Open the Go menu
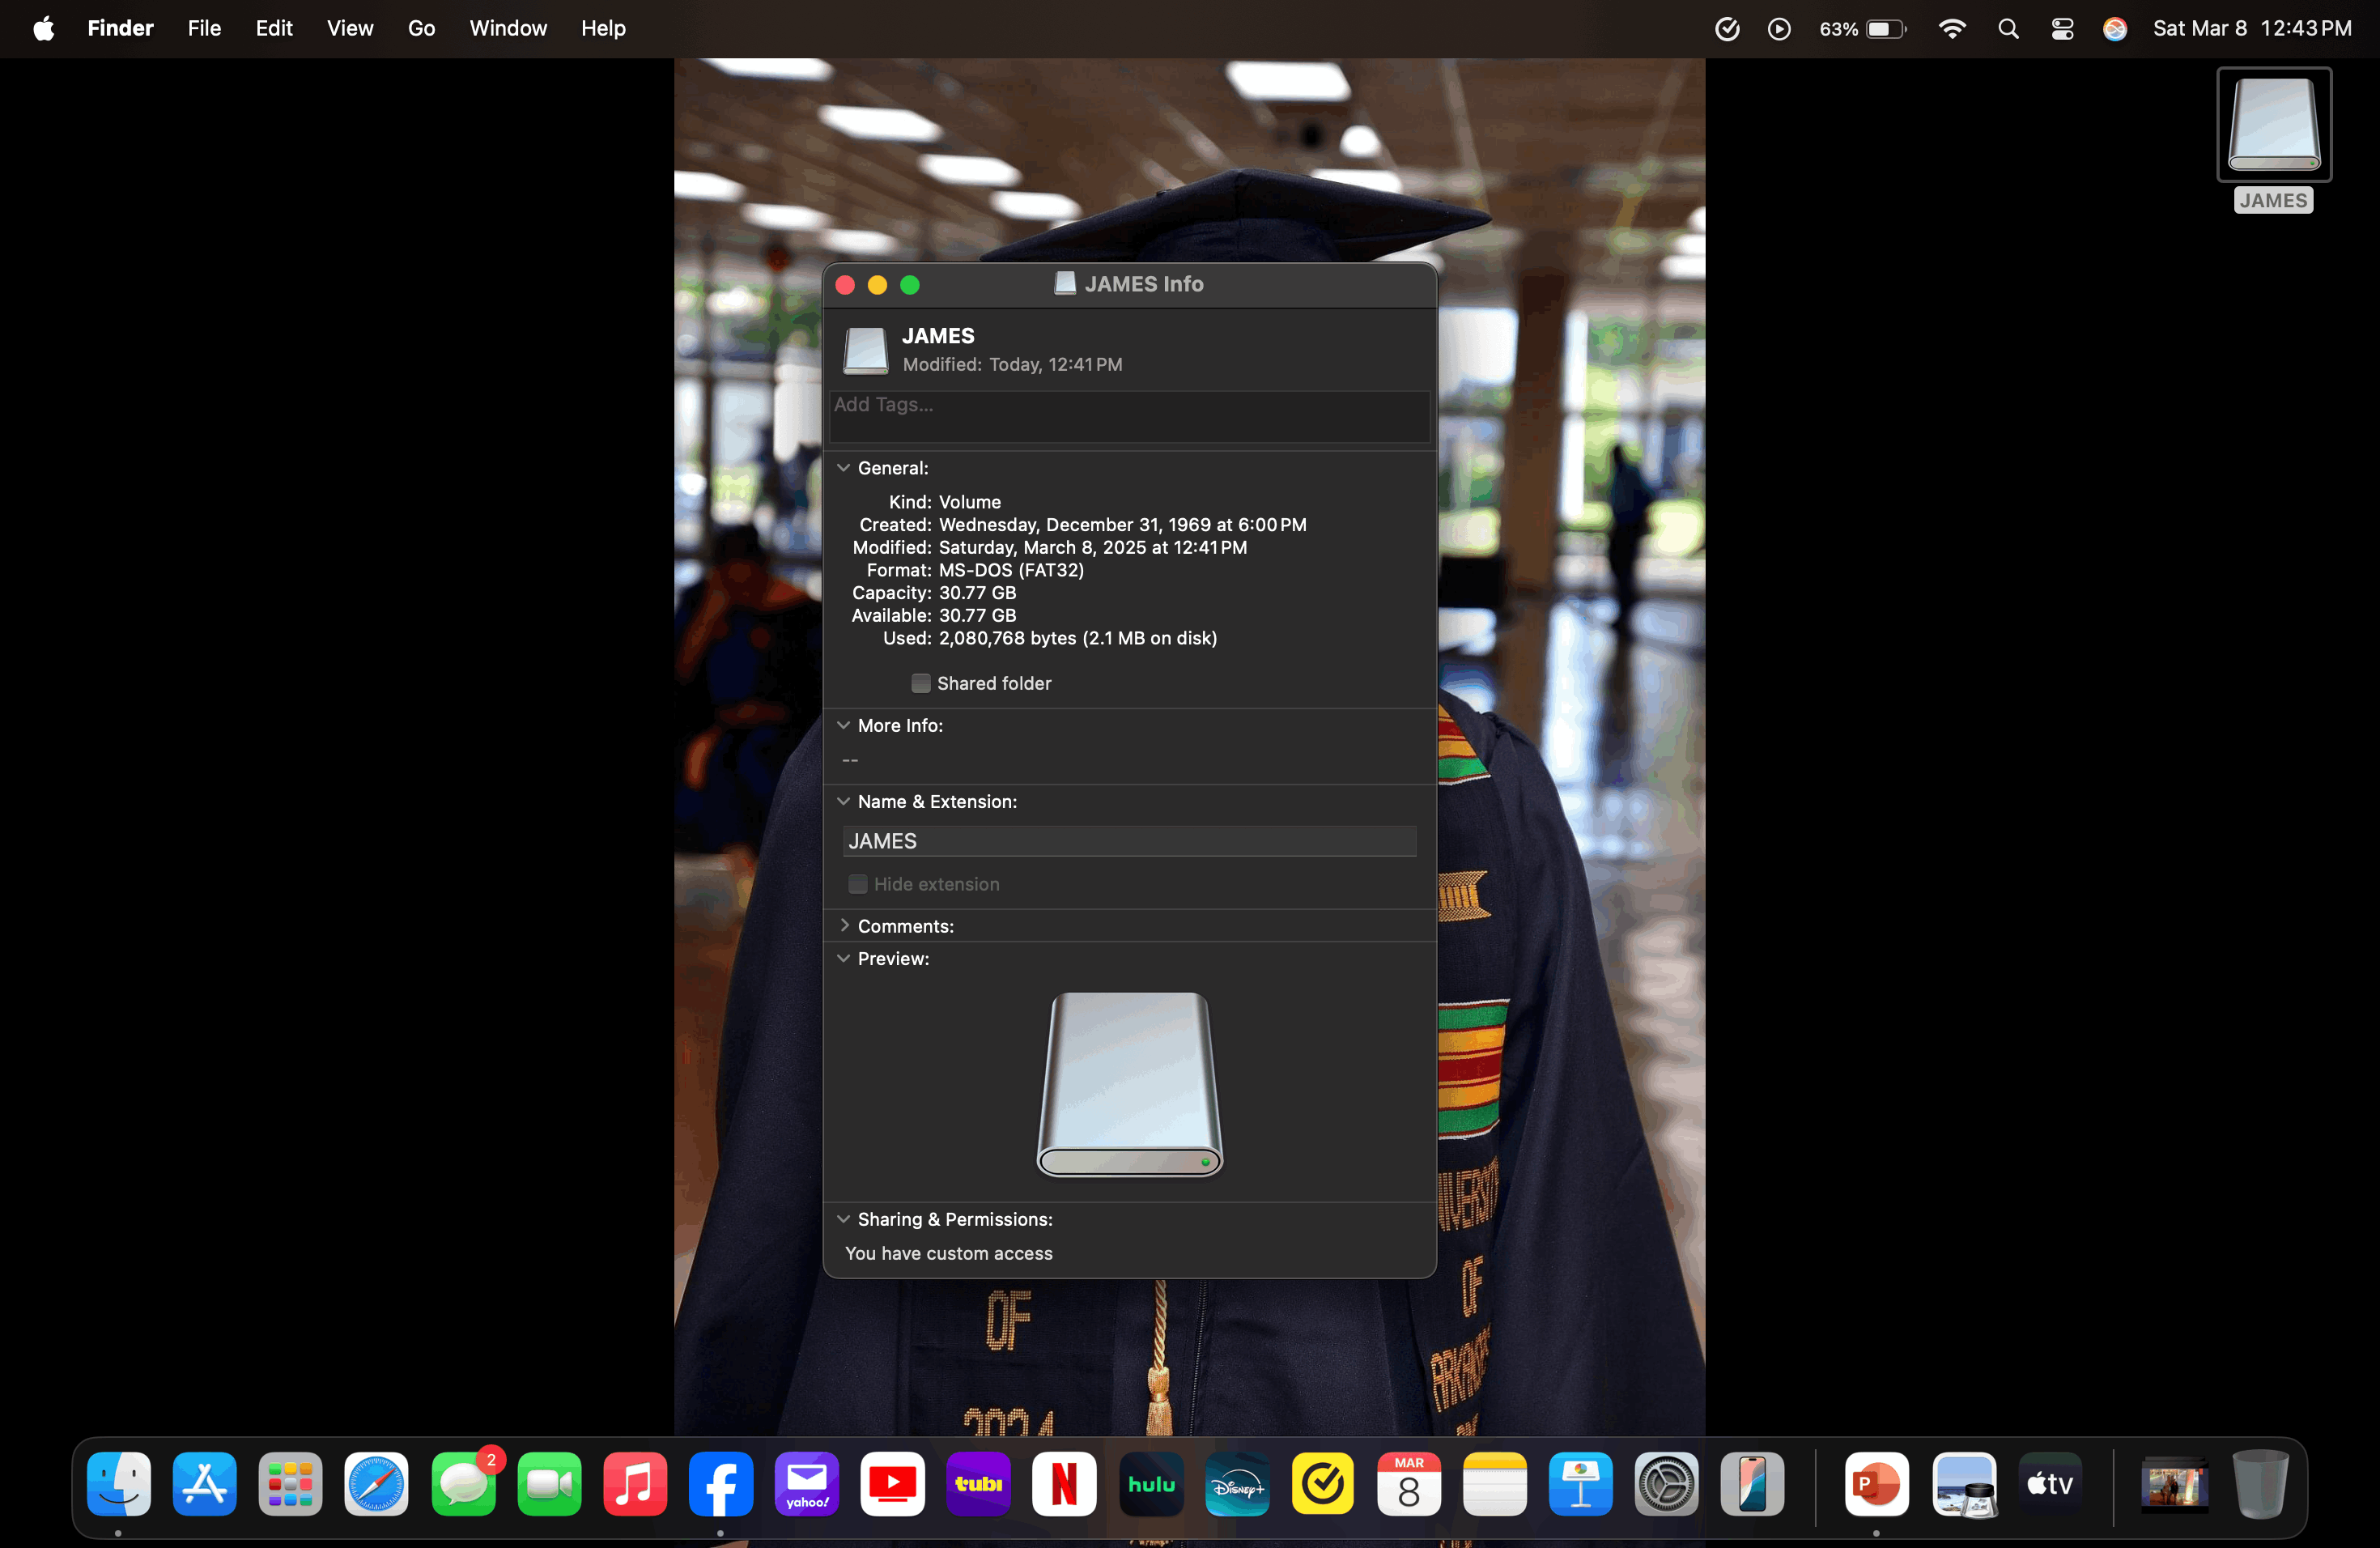The width and height of the screenshot is (2380, 1548). [x=421, y=29]
